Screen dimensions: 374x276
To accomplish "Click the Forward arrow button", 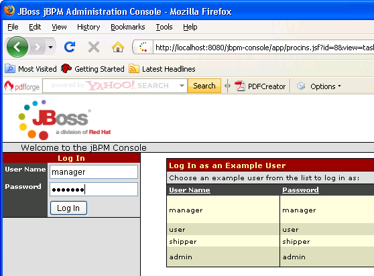I will [x=38, y=47].
